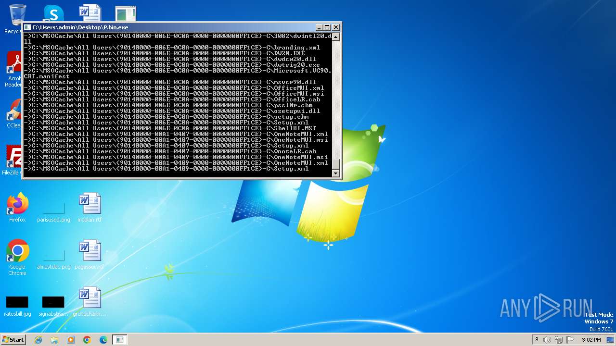The image size is (616, 346).
Task: Click the branding.xml console line
Action: pyautogui.click(x=172, y=48)
